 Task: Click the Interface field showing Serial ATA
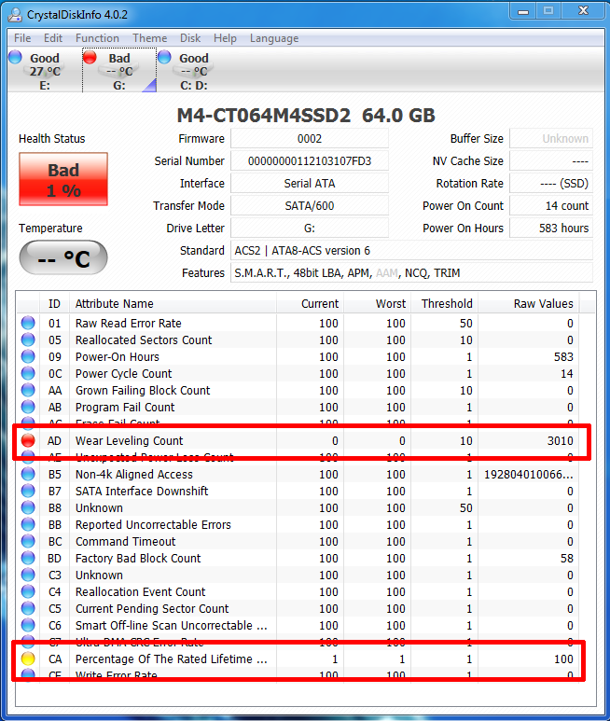[310, 184]
